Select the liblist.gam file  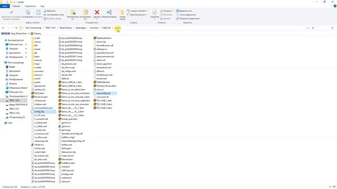point(66,149)
